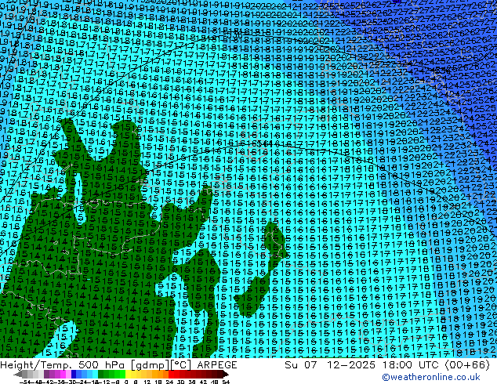This screenshot has width=497, height=384.
Task: Click the gray left arrow of the legend
Action: (18, 374)
